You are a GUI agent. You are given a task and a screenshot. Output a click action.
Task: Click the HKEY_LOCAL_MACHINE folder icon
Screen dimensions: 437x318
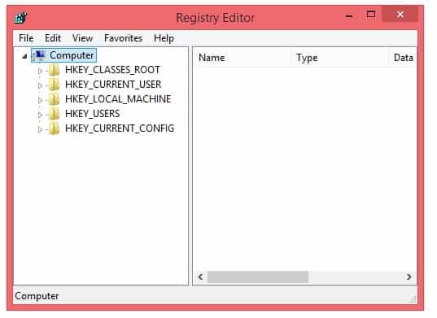click(x=54, y=99)
